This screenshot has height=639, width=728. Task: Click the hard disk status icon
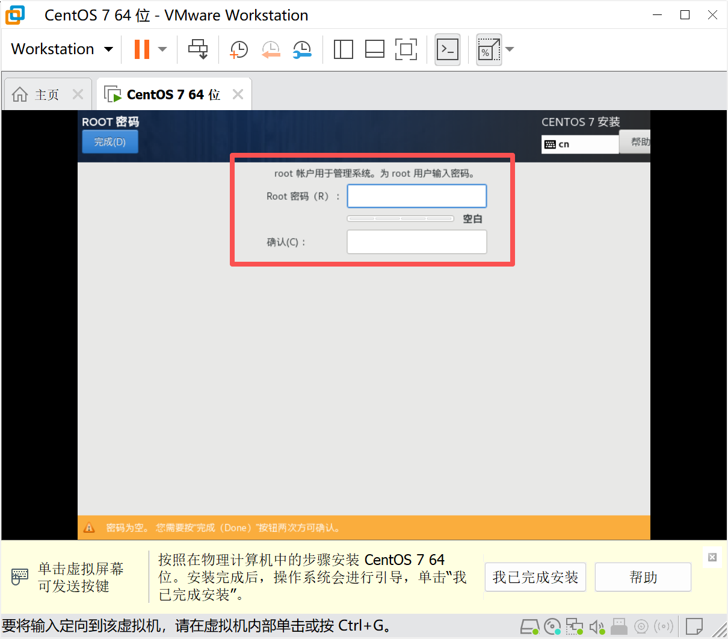(x=530, y=627)
